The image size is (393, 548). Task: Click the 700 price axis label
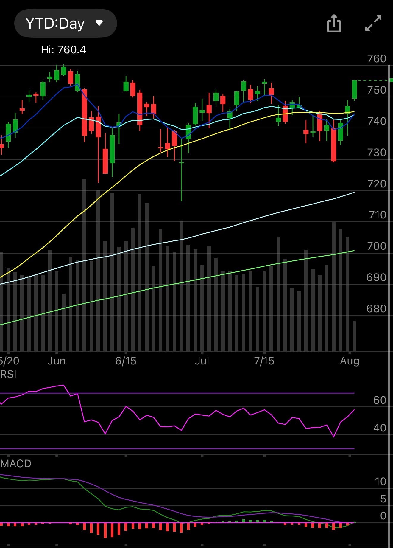click(377, 246)
